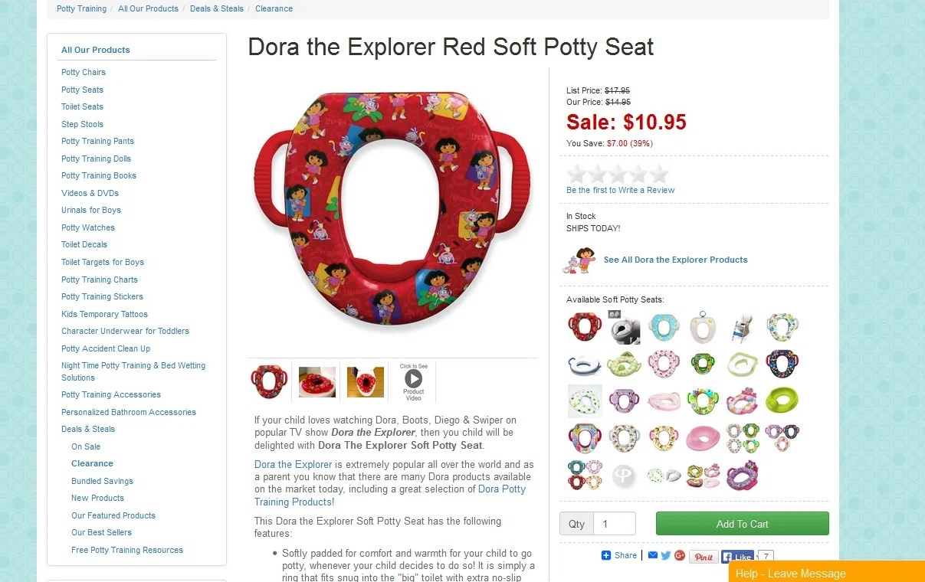
Task: Open Dora character icon beside product link
Action: pyautogui.click(x=580, y=260)
